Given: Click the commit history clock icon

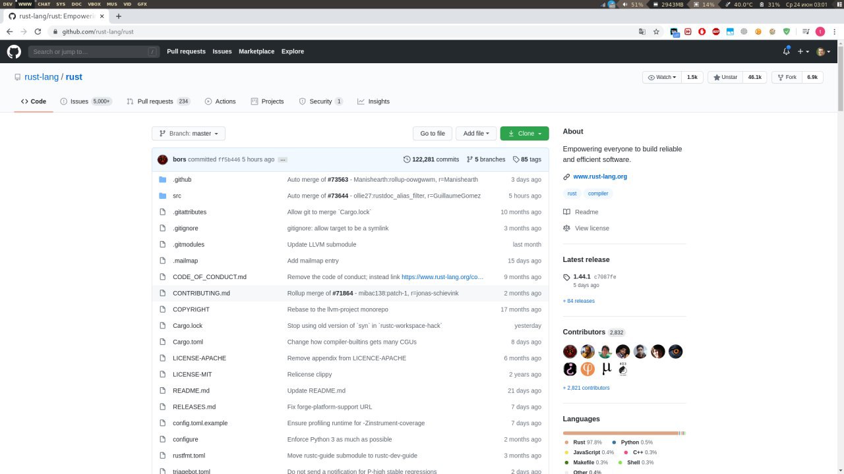Looking at the screenshot, I should pos(407,159).
